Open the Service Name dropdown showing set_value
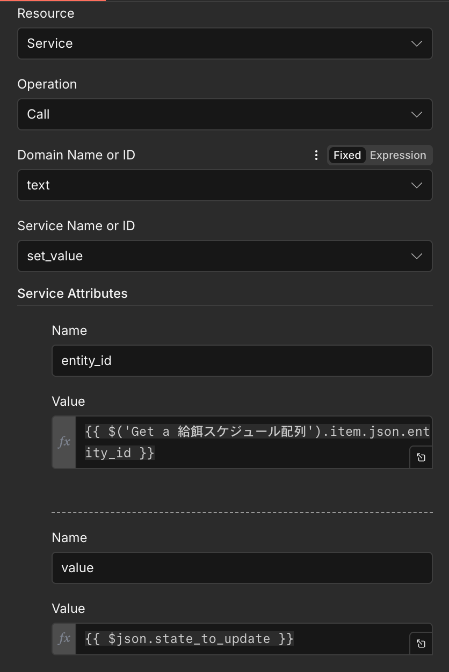The image size is (449, 672). click(215, 256)
